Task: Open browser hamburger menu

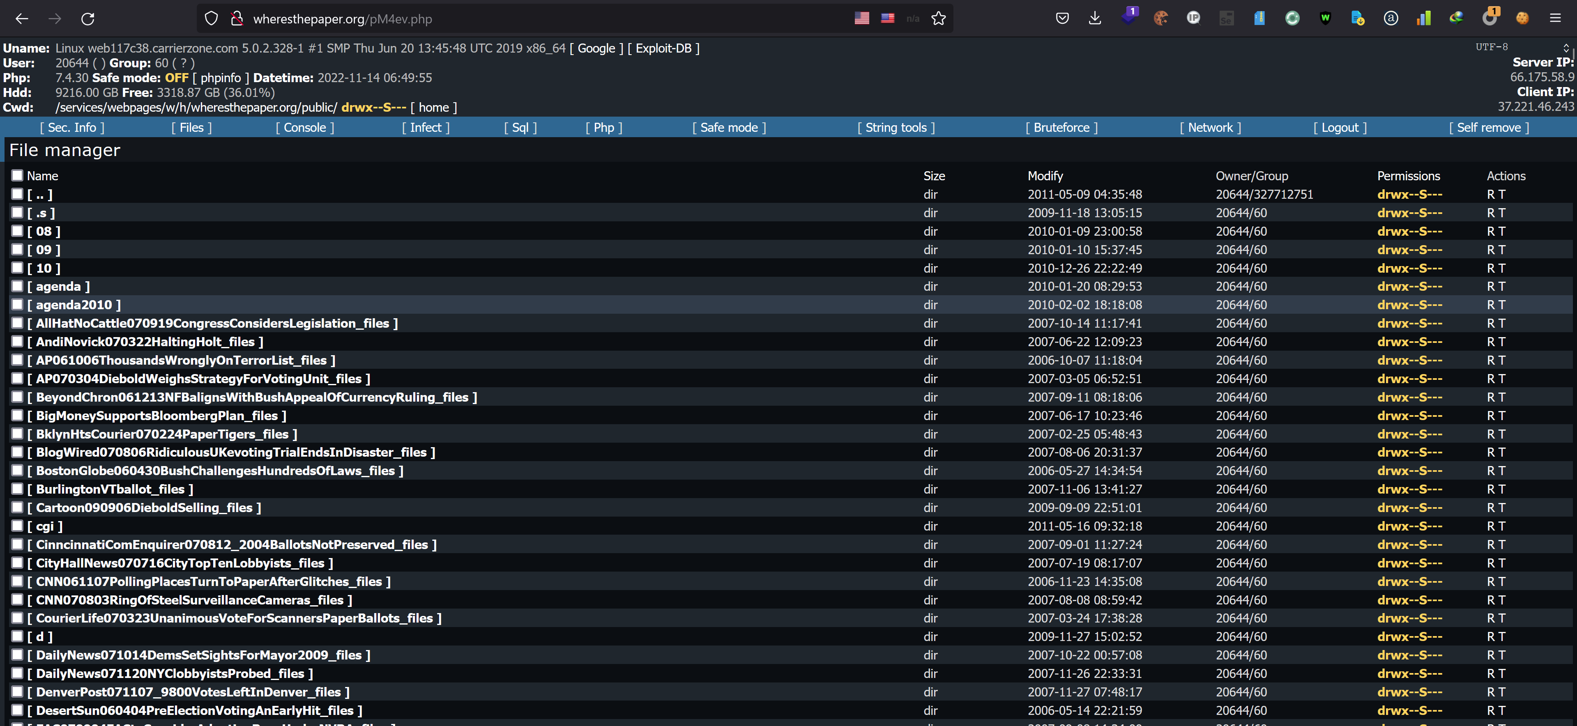Action: point(1555,18)
